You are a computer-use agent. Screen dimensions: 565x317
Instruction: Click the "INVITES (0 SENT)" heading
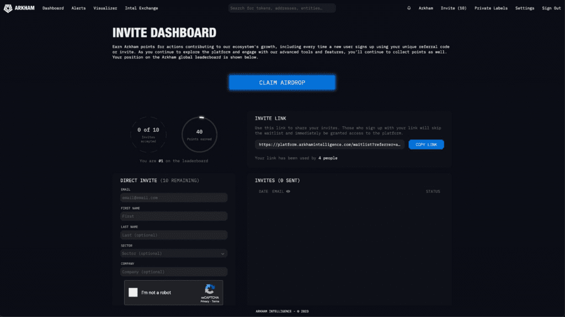tap(277, 180)
